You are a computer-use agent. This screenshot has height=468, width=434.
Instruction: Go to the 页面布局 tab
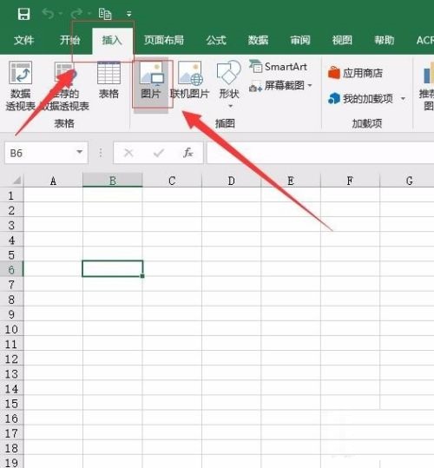click(164, 40)
